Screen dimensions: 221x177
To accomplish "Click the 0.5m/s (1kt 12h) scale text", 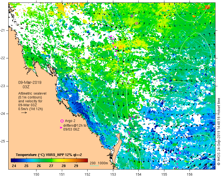I will tap(30, 109).
